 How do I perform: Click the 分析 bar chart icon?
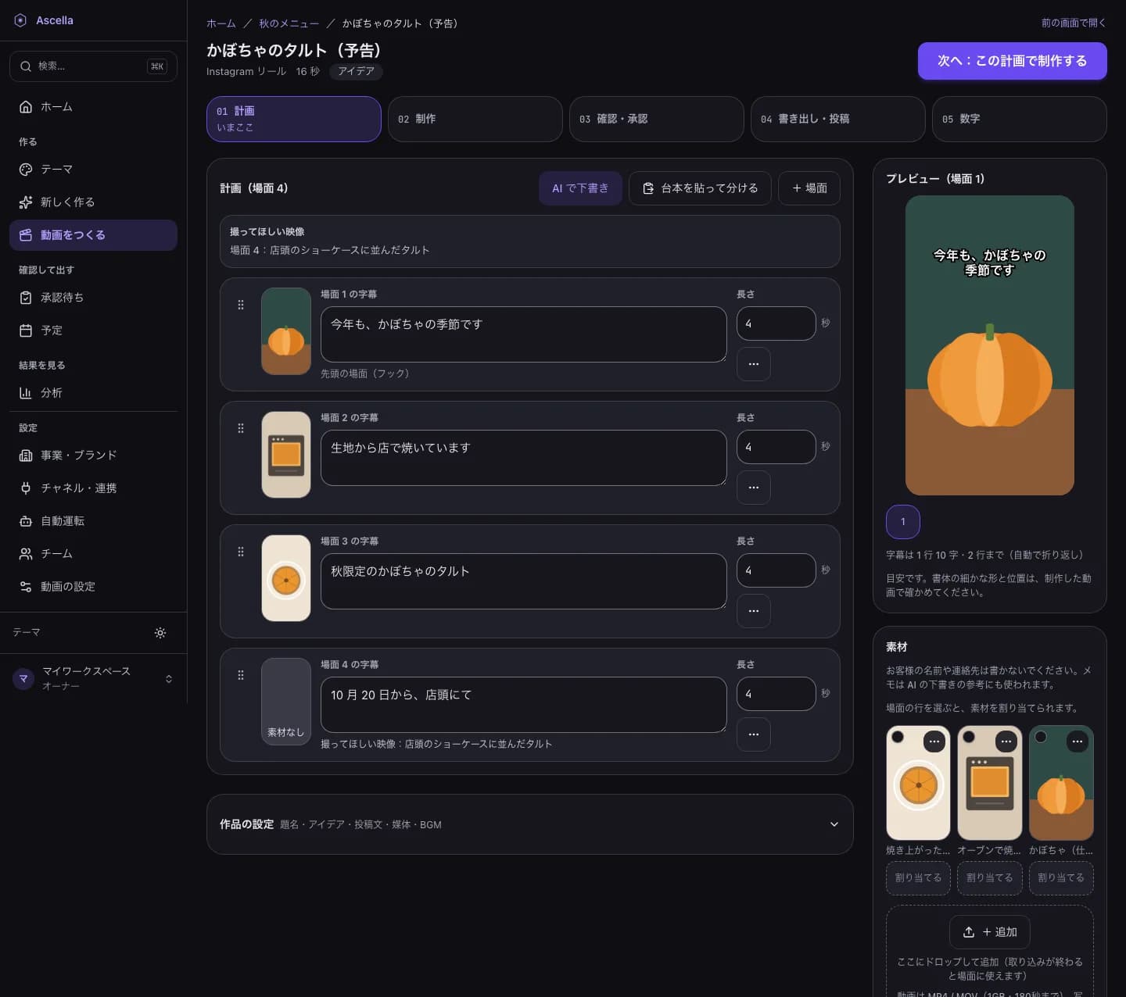[x=26, y=393]
